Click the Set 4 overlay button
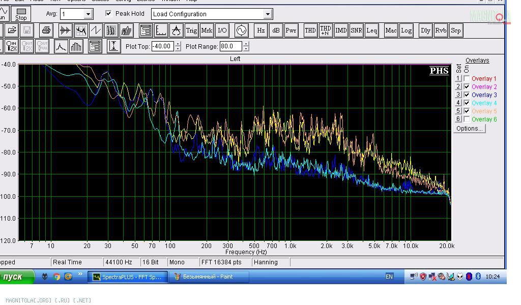The image size is (521, 305). click(x=458, y=103)
